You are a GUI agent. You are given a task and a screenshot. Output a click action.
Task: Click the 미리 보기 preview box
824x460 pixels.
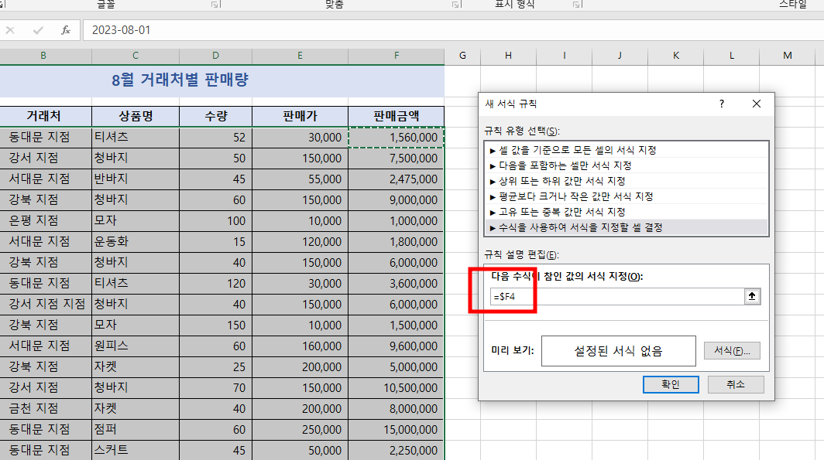618,351
